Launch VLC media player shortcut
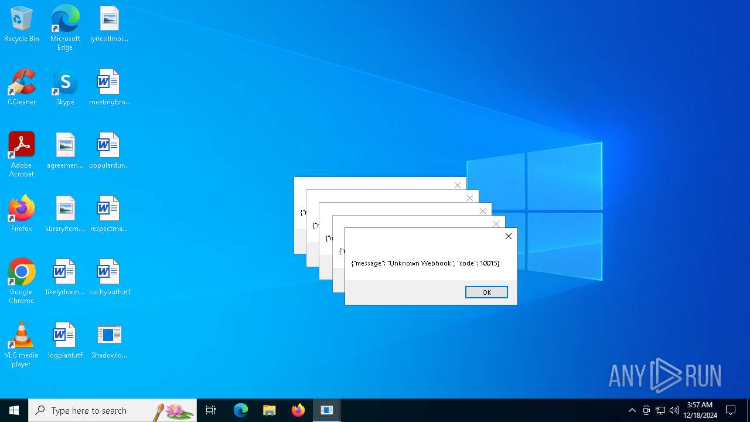 pyautogui.click(x=22, y=344)
